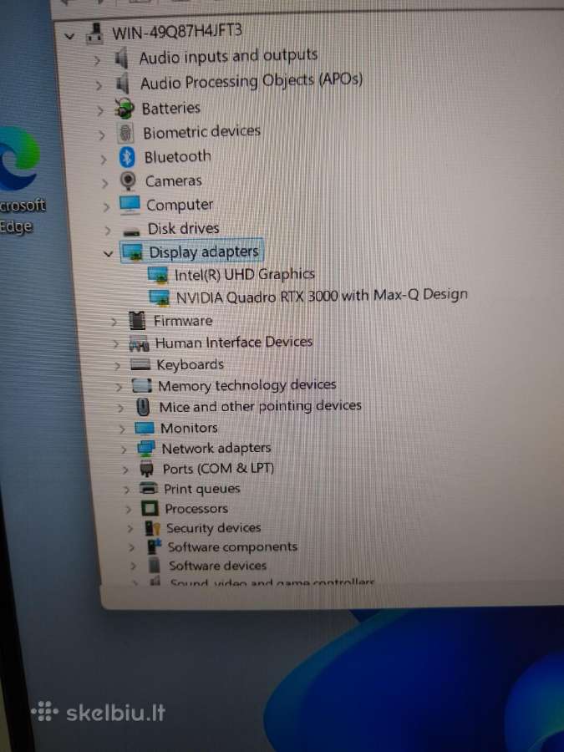The width and height of the screenshot is (564, 752).
Task: Expand the Batteries chevron
Action: 100,111
